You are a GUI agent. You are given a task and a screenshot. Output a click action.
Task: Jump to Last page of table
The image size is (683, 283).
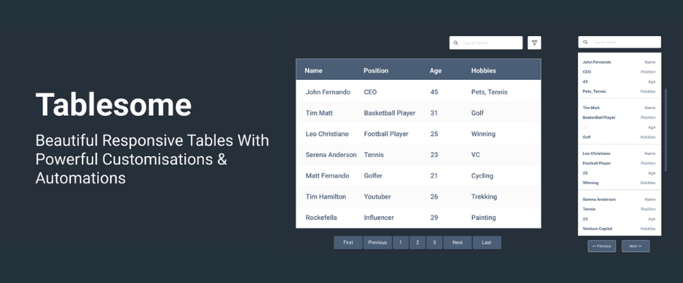(486, 243)
